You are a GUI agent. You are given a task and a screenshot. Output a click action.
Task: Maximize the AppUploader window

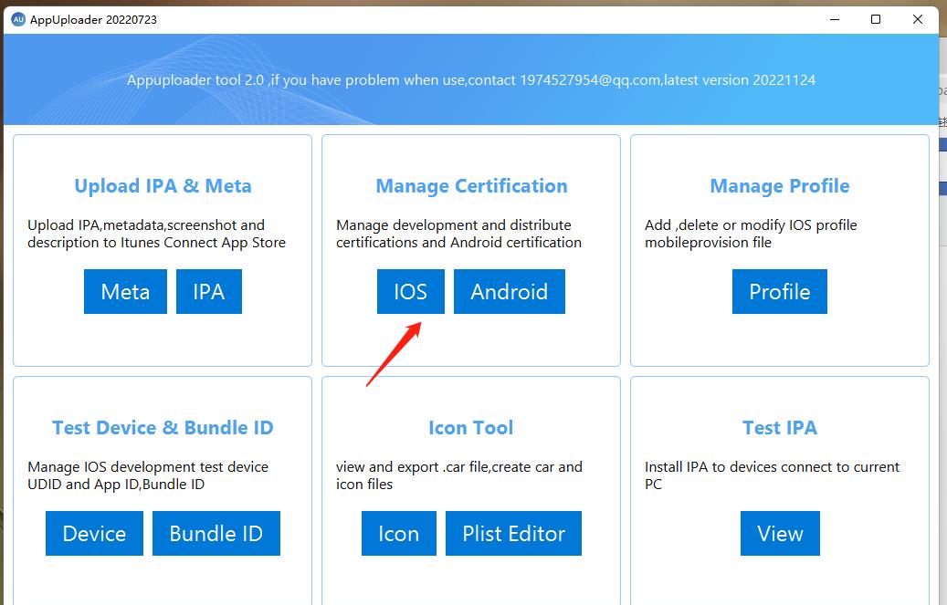875,18
